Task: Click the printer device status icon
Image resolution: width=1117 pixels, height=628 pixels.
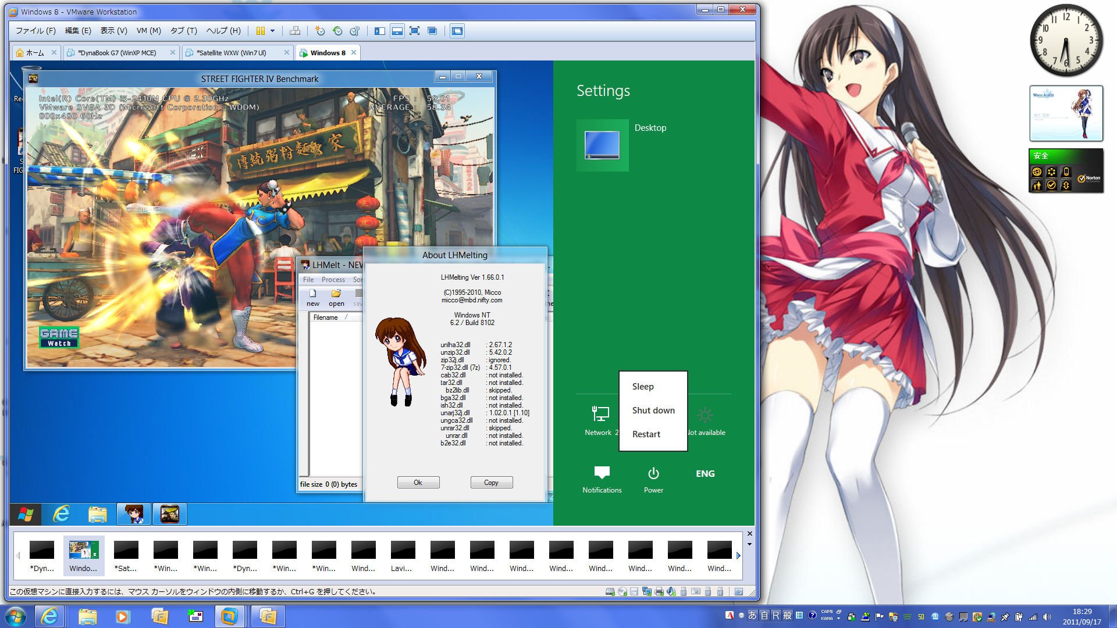Action: click(x=659, y=591)
